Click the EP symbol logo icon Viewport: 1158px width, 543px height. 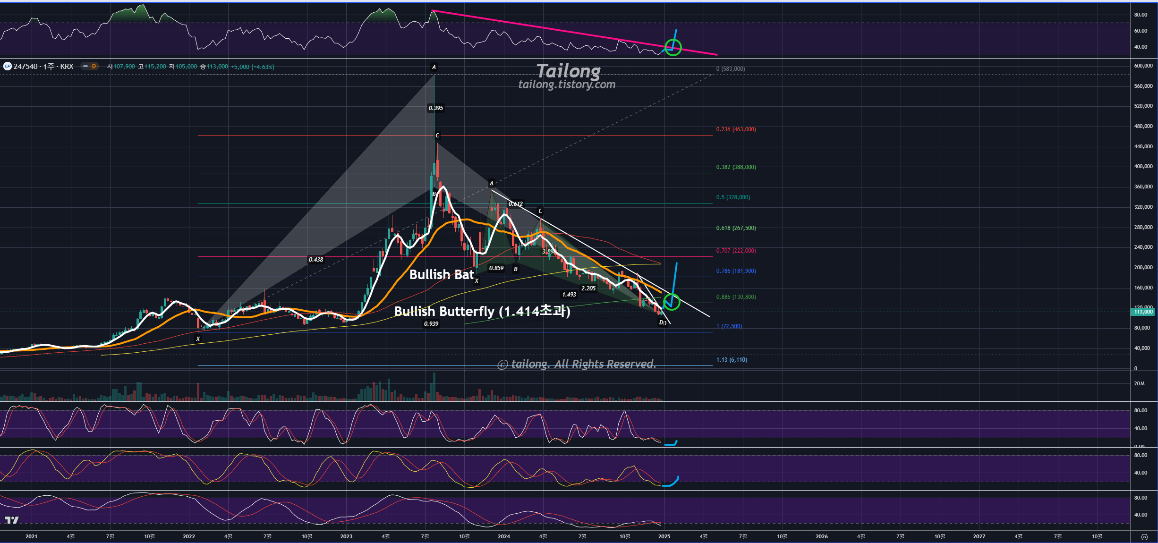pyautogui.click(x=7, y=67)
